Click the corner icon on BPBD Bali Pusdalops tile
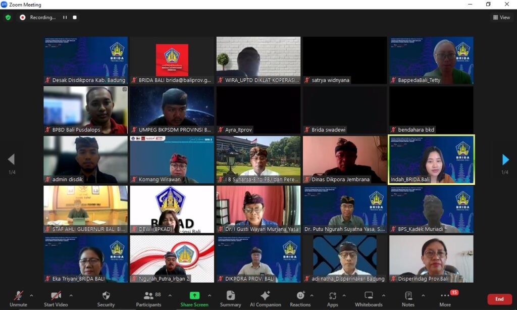Image resolution: width=517 pixels, height=310 pixels. [x=125, y=89]
